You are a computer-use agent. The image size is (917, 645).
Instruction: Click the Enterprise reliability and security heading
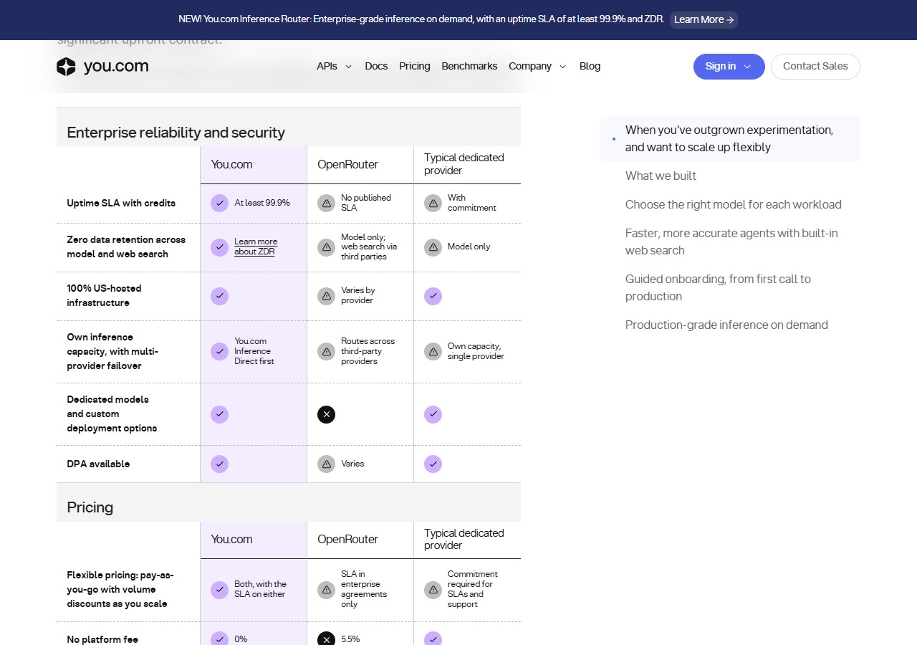176,133
